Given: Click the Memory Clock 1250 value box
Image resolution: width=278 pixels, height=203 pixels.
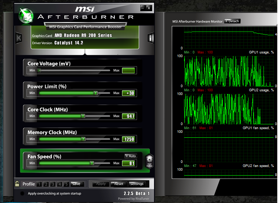Looking at the screenshot, I should tap(128, 139).
